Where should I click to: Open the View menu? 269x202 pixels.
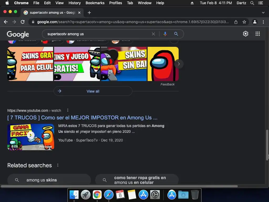[x=60, y=3]
